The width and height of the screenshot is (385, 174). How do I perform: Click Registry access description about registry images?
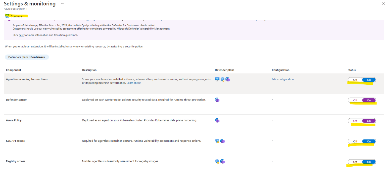point(120,161)
